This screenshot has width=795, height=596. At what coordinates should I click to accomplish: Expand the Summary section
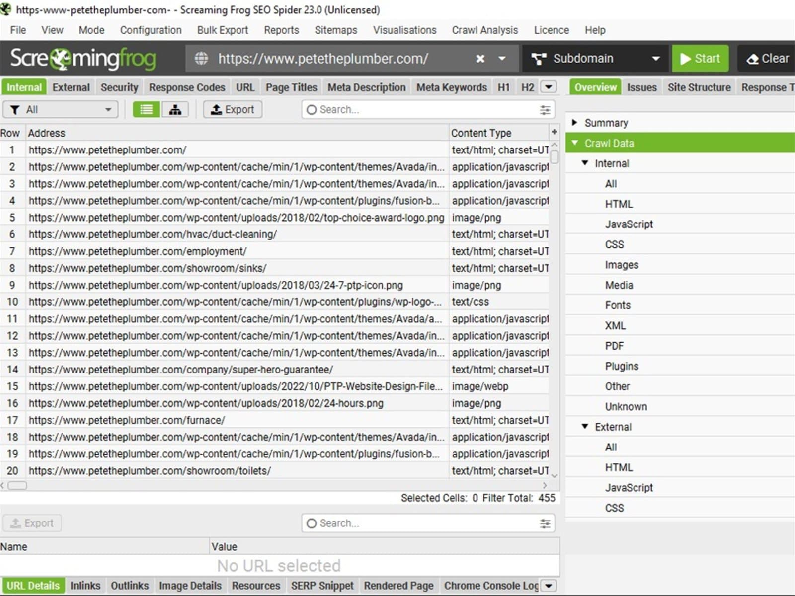(575, 122)
